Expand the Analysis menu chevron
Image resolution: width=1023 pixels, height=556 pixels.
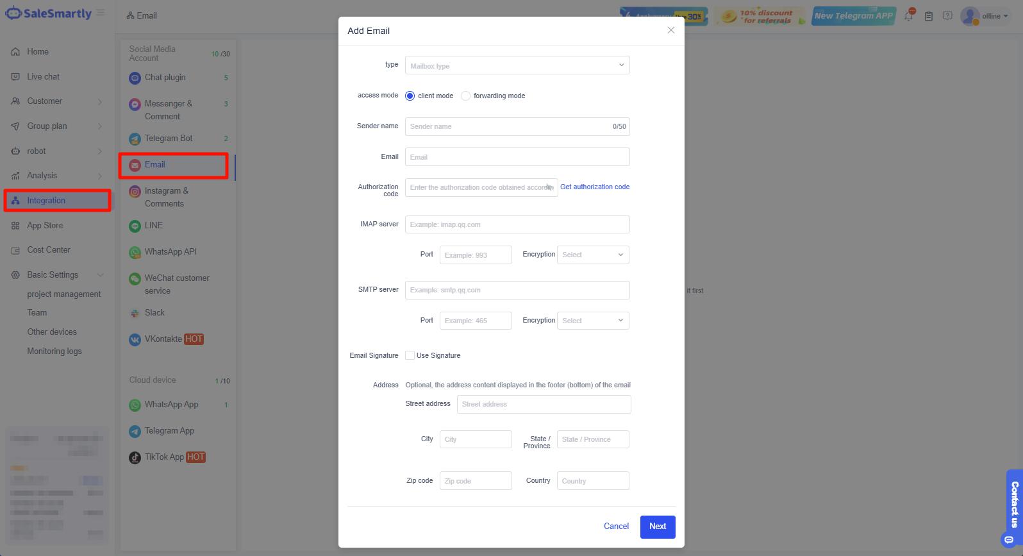click(x=100, y=176)
